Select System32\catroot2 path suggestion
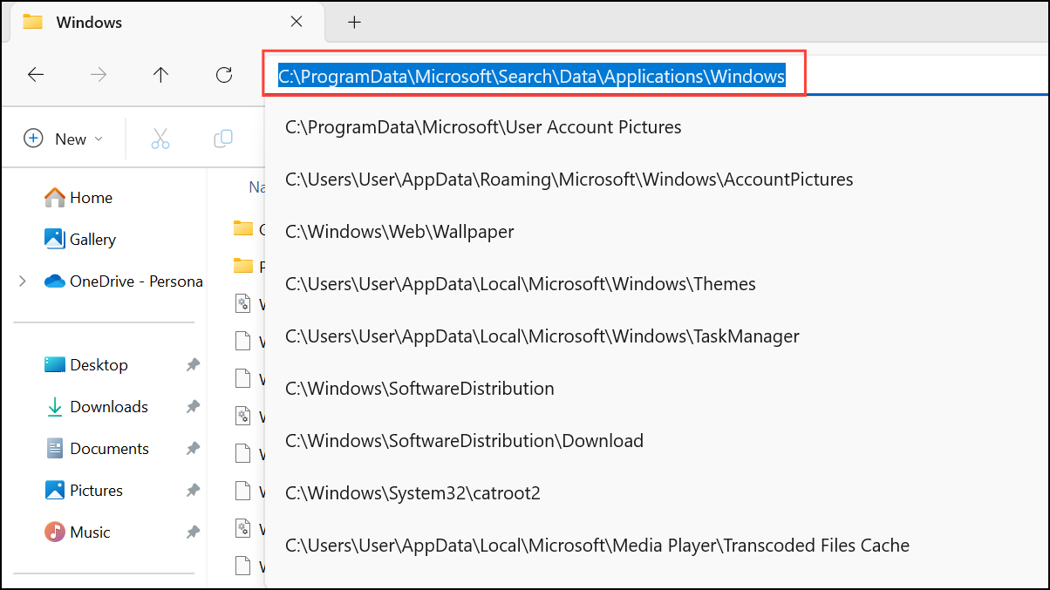This screenshot has height=590, width=1050. 412,493
